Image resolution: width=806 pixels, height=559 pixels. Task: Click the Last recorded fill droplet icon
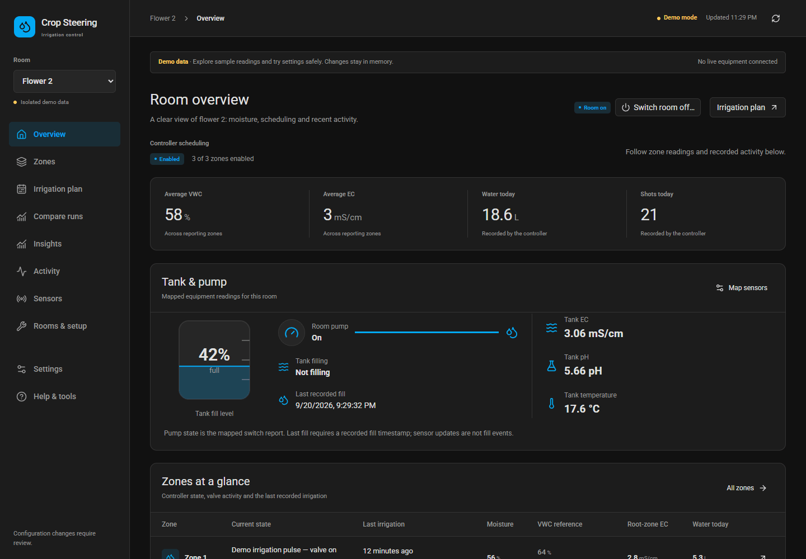(284, 400)
